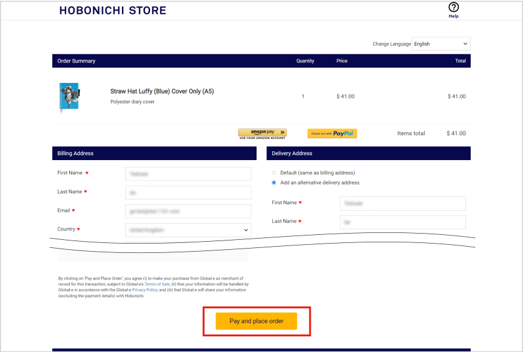Click the billing Last Name field
The image size is (523, 352).
click(188, 193)
